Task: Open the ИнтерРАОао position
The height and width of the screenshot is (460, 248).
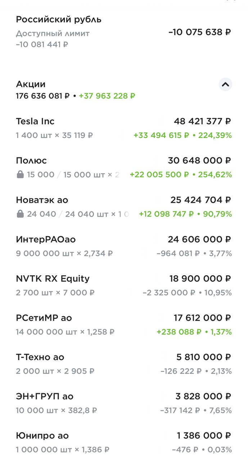Action: 46,239
